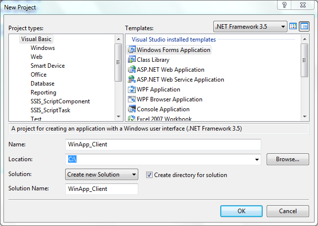Screen dimensions: 318x226
Task: Select Test project type
Action: tap(36, 118)
